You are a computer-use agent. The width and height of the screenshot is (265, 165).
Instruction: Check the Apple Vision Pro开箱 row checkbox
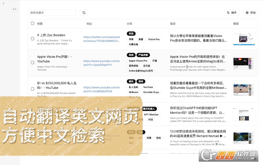32,62
